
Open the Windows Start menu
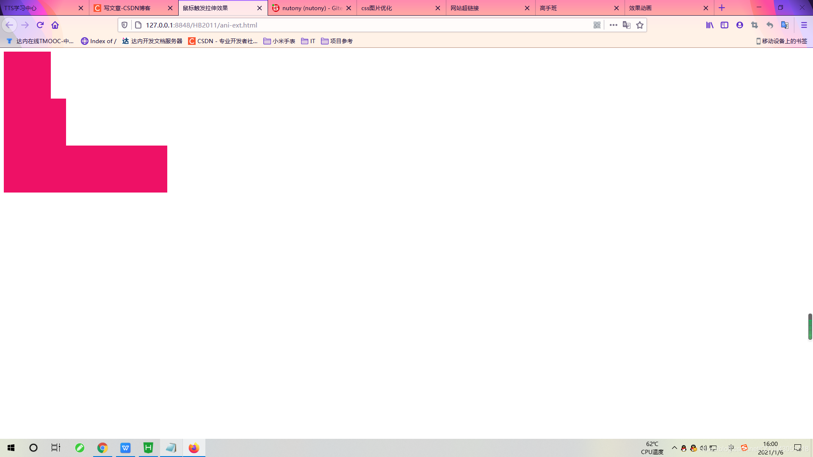pyautogui.click(x=11, y=448)
